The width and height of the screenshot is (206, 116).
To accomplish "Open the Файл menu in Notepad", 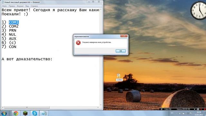I will [4, 6].
